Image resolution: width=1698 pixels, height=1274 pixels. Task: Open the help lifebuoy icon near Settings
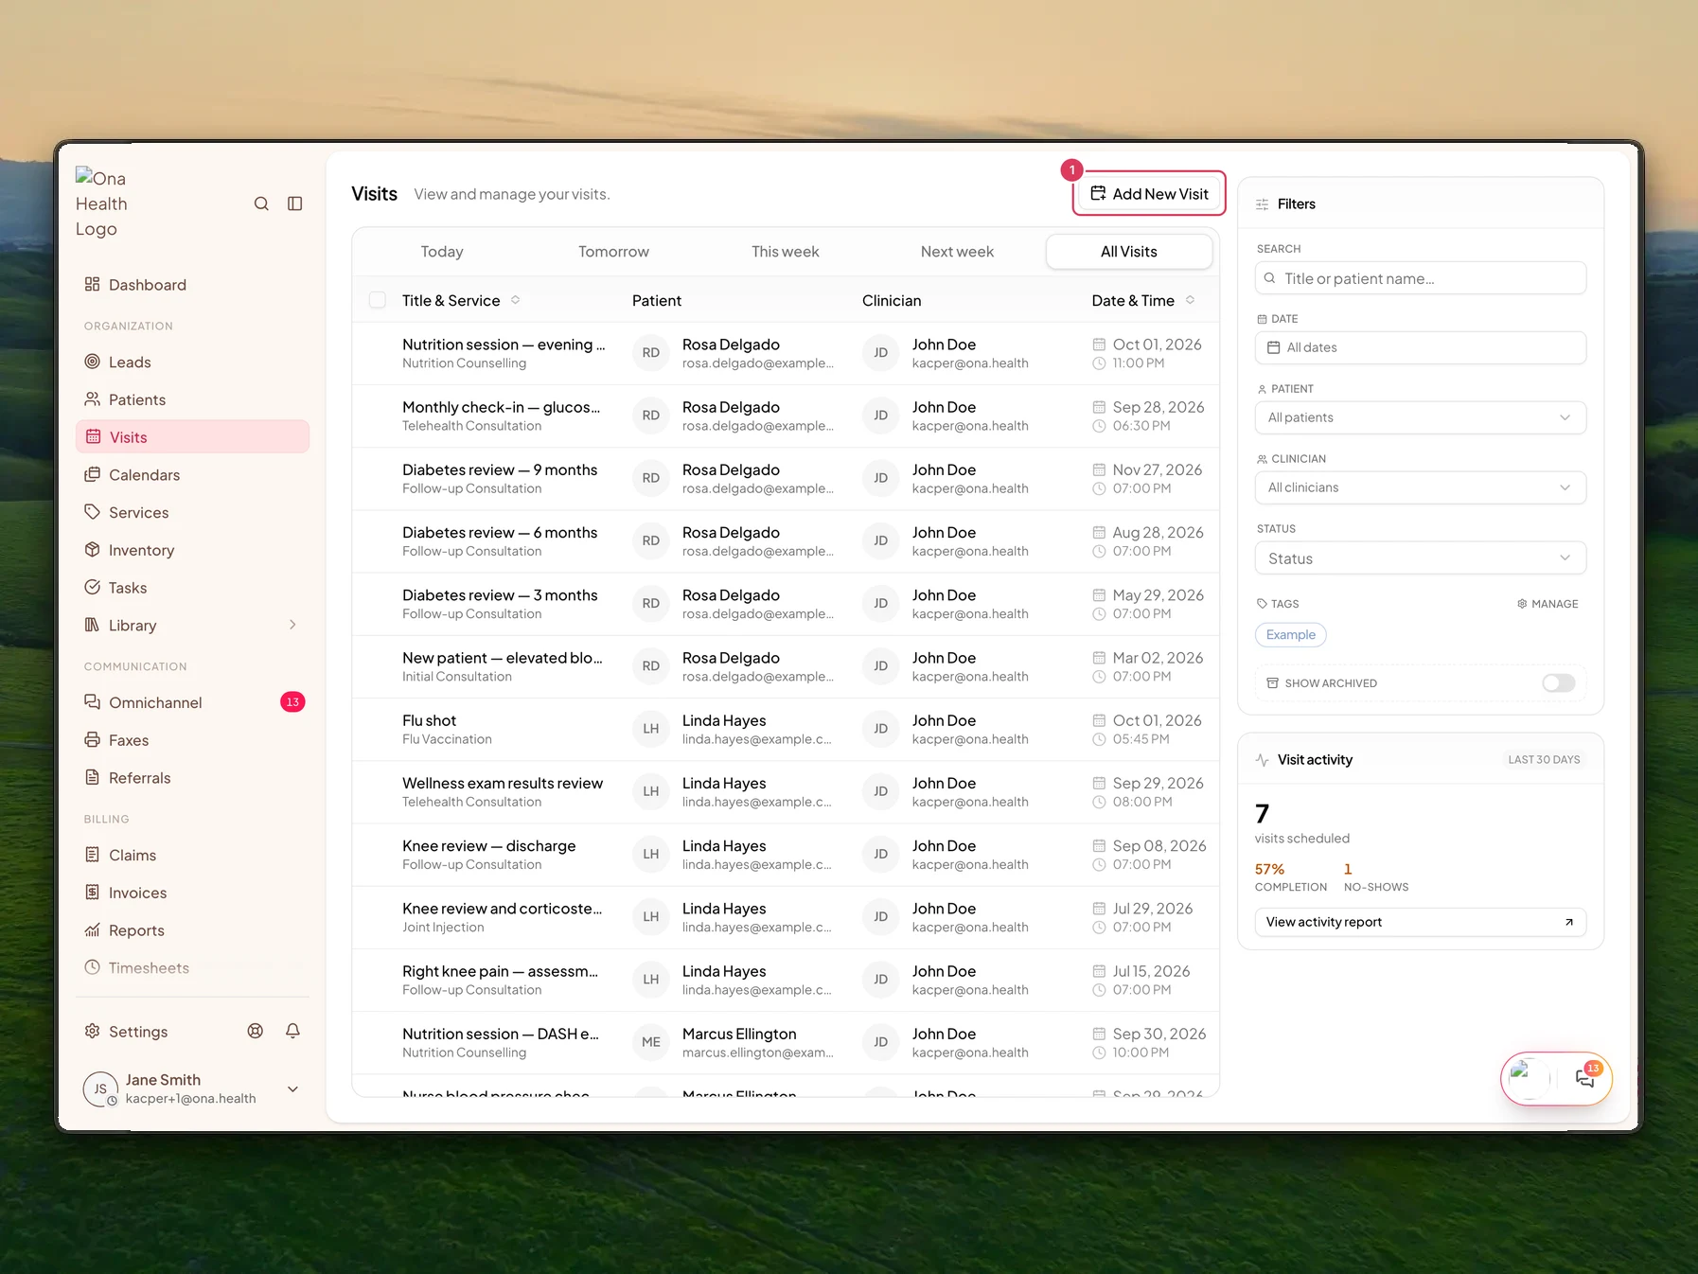(256, 1031)
